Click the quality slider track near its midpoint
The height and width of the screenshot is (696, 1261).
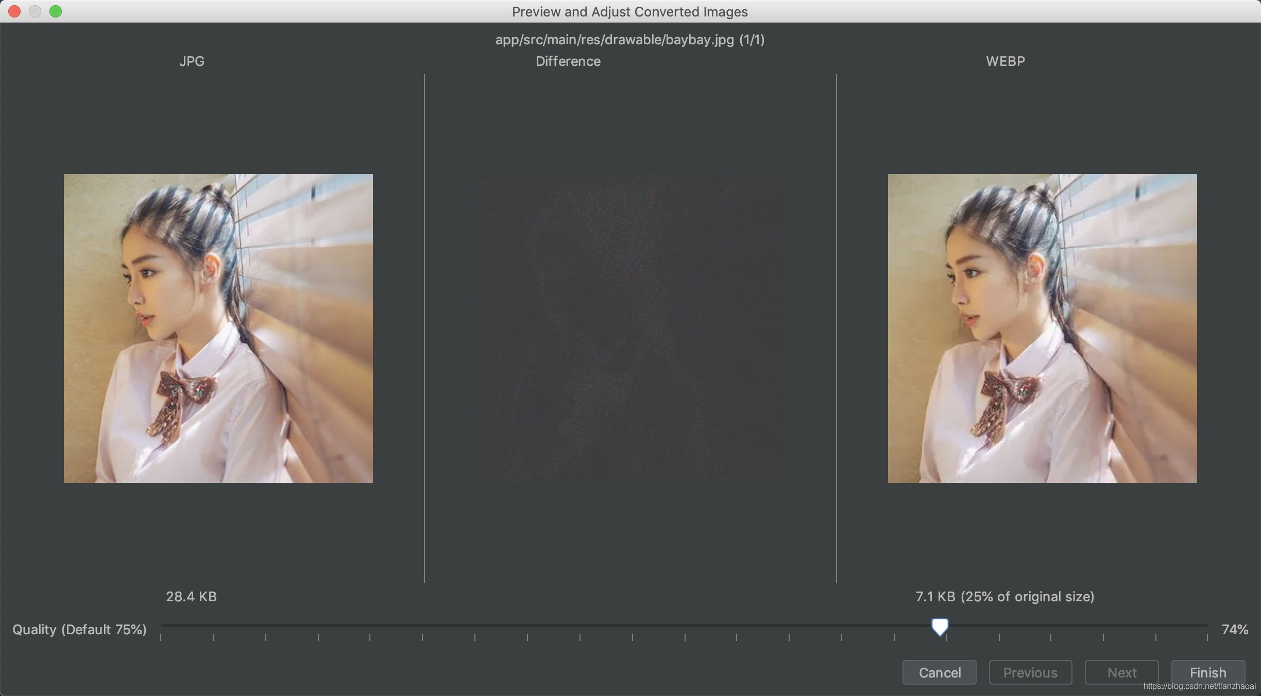tap(684, 625)
